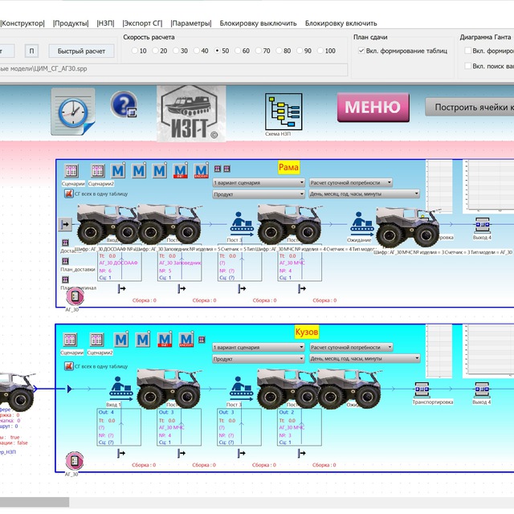Open Продукт dropdown in Рама frame
This screenshot has width=514, height=514.
(259, 194)
